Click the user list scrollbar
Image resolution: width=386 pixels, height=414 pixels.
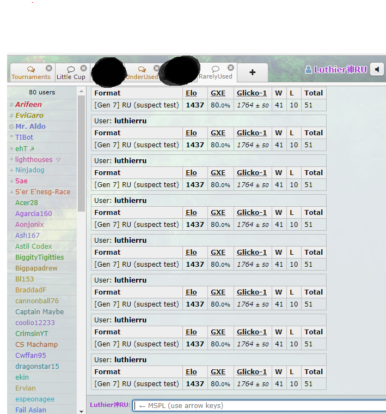pos(82,153)
